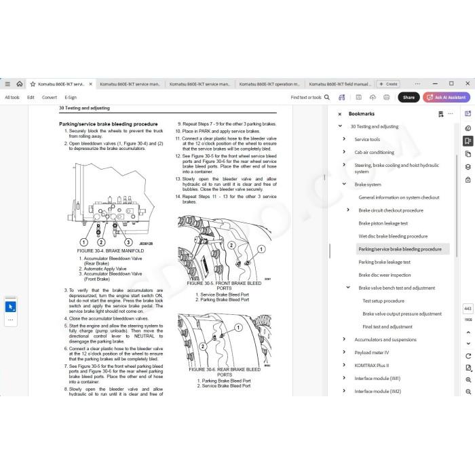Open Wet disc brake bleeding procedure bookmark
This screenshot has width=475, height=475.
(393, 236)
